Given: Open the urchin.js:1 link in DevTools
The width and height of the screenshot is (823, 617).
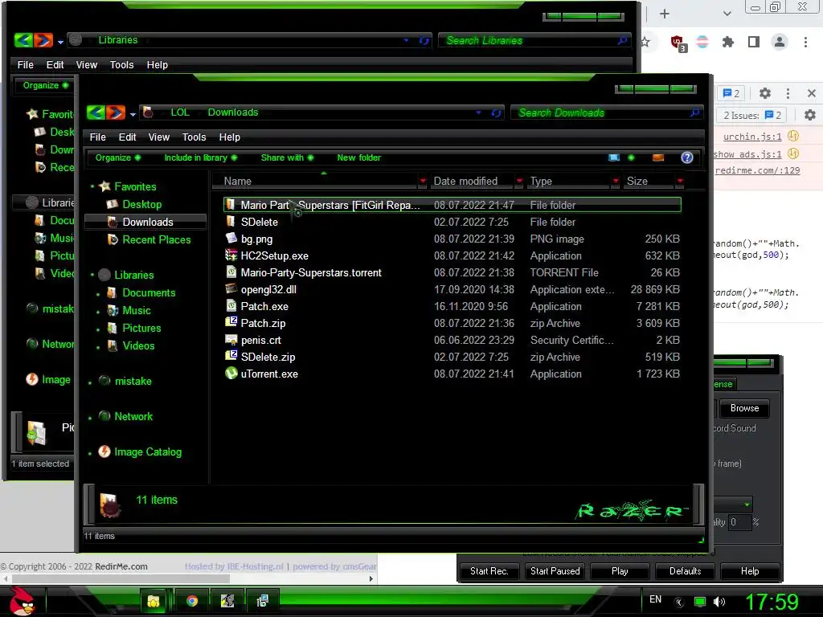Looking at the screenshot, I should pyautogui.click(x=752, y=137).
